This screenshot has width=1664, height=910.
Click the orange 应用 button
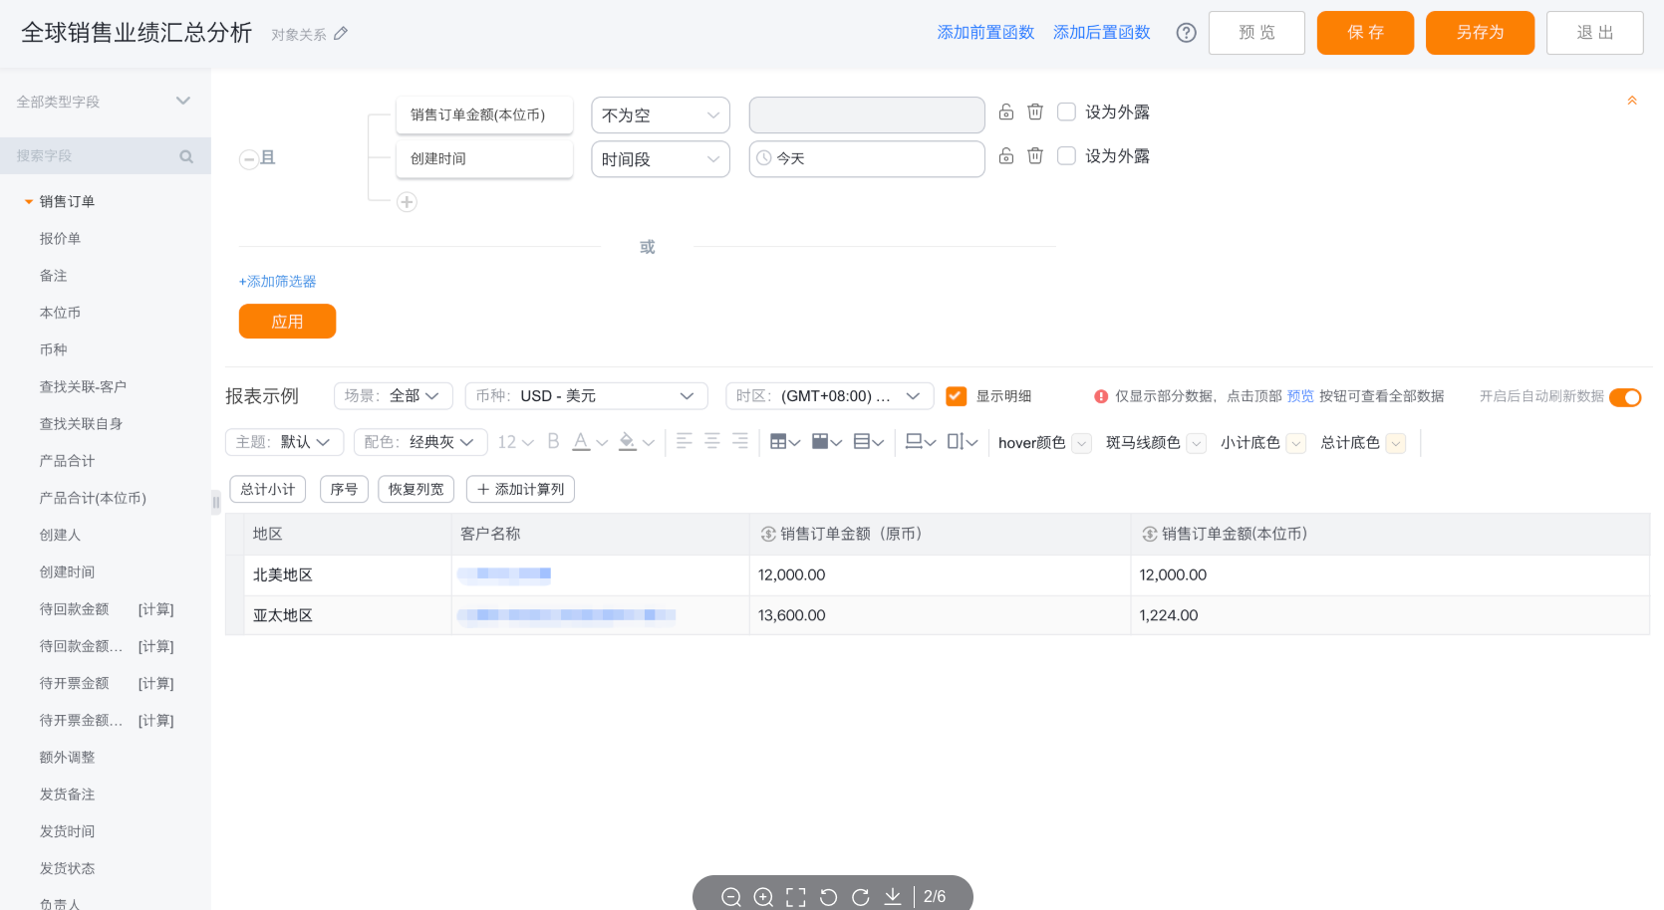tap(287, 322)
